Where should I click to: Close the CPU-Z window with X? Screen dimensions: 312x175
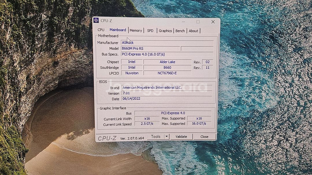coord(213,22)
